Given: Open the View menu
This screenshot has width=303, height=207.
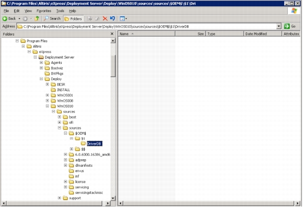Looking at the screenshot, I should (28, 11).
